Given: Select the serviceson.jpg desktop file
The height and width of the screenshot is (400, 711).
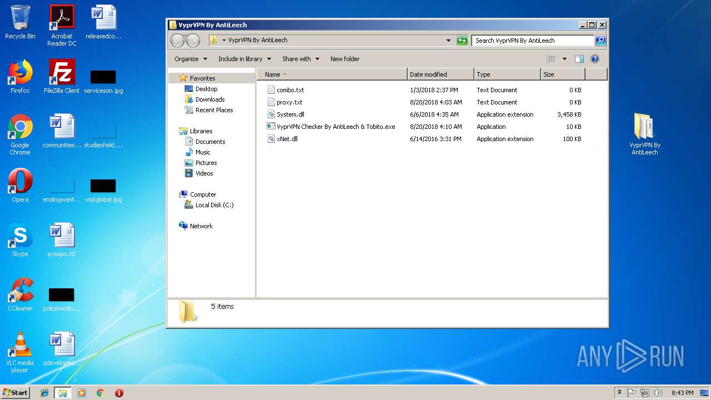Looking at the screenshot, I should click(x=103, y=82).
